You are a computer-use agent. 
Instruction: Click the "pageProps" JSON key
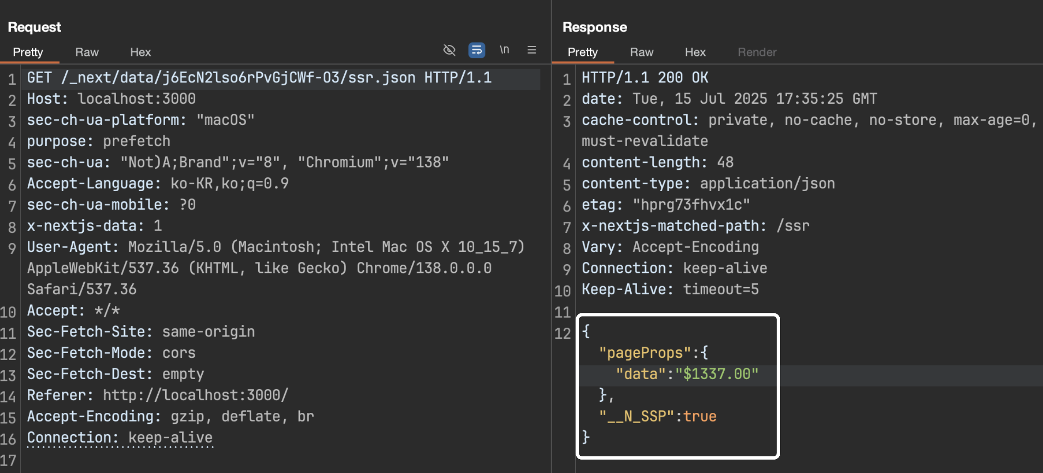645,353
